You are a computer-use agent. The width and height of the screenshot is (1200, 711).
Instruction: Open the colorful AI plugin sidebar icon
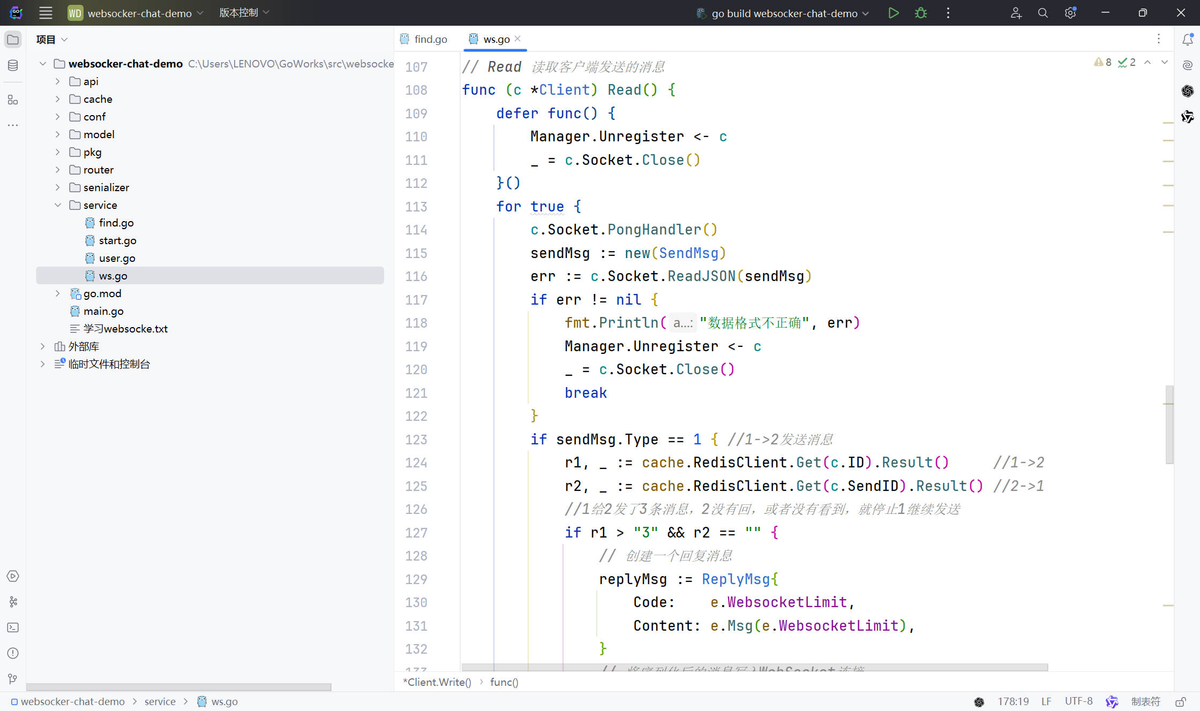click(x=1187, y=117)
